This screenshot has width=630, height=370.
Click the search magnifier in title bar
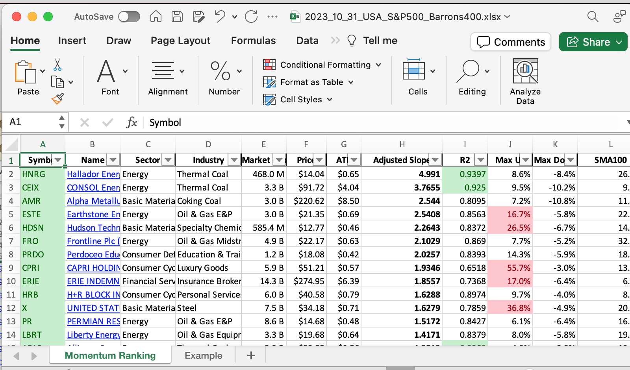coord(593,17)
